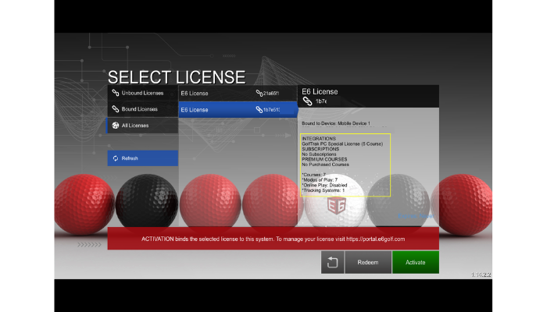Click the chain icon beside code 1b7e51
Screen dimensions: 547x312
coord(258,110)
